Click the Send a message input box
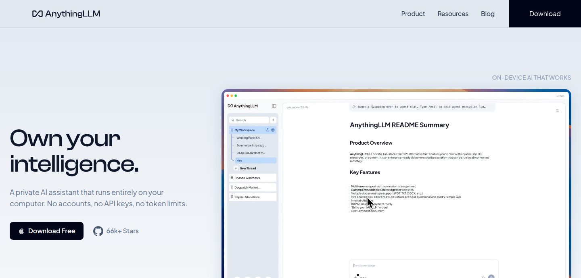The height and width of the screenshot is (278, 581). tap(424, 266)
